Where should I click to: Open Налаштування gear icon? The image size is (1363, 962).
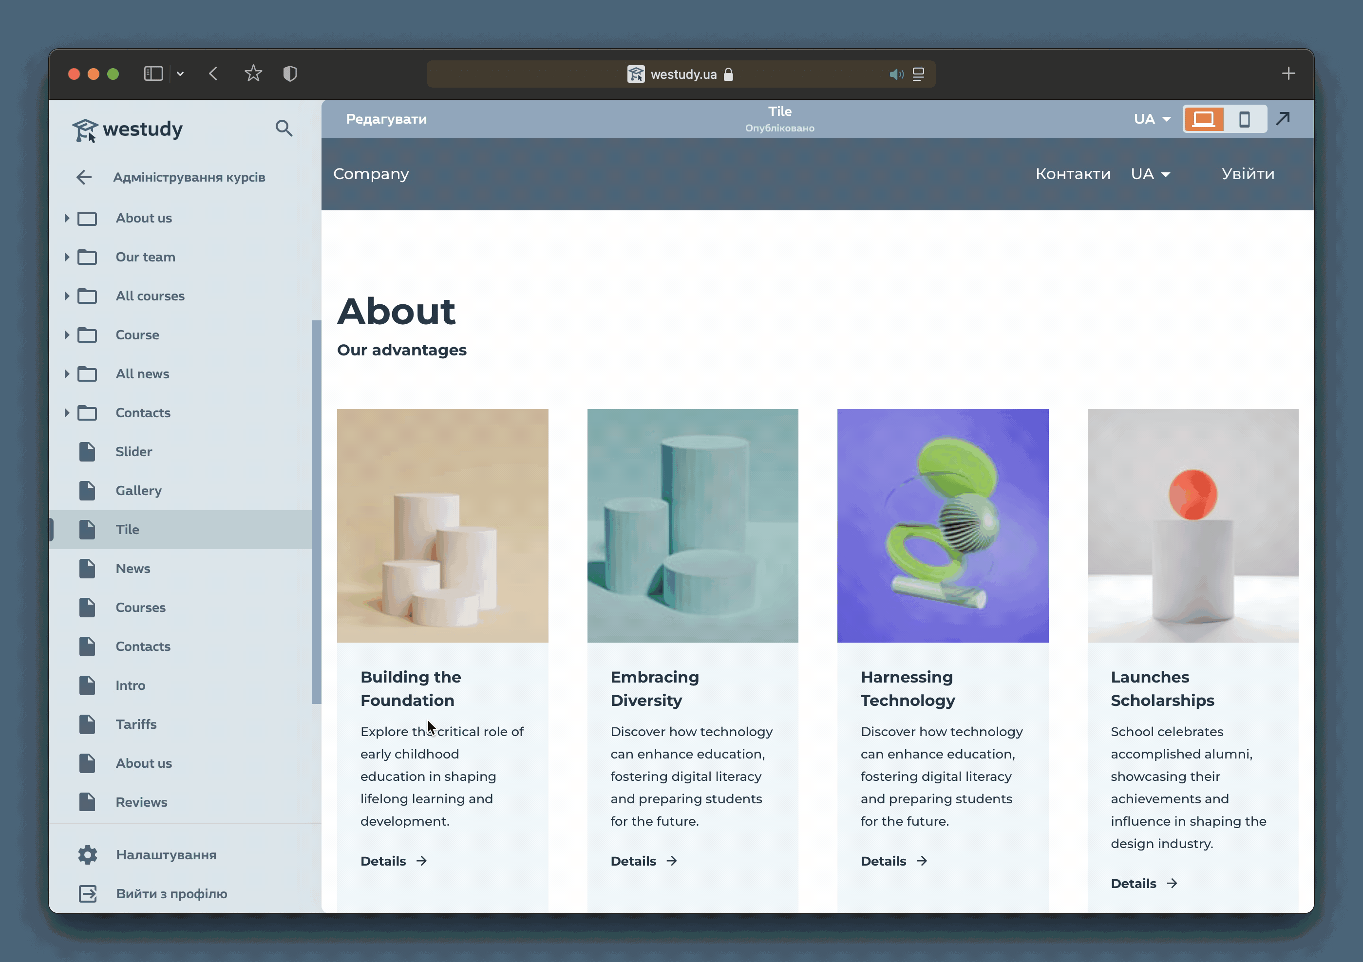[x=87, y=855]
